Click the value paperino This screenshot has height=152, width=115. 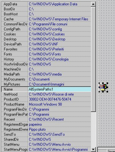click(x=35, y=124)
